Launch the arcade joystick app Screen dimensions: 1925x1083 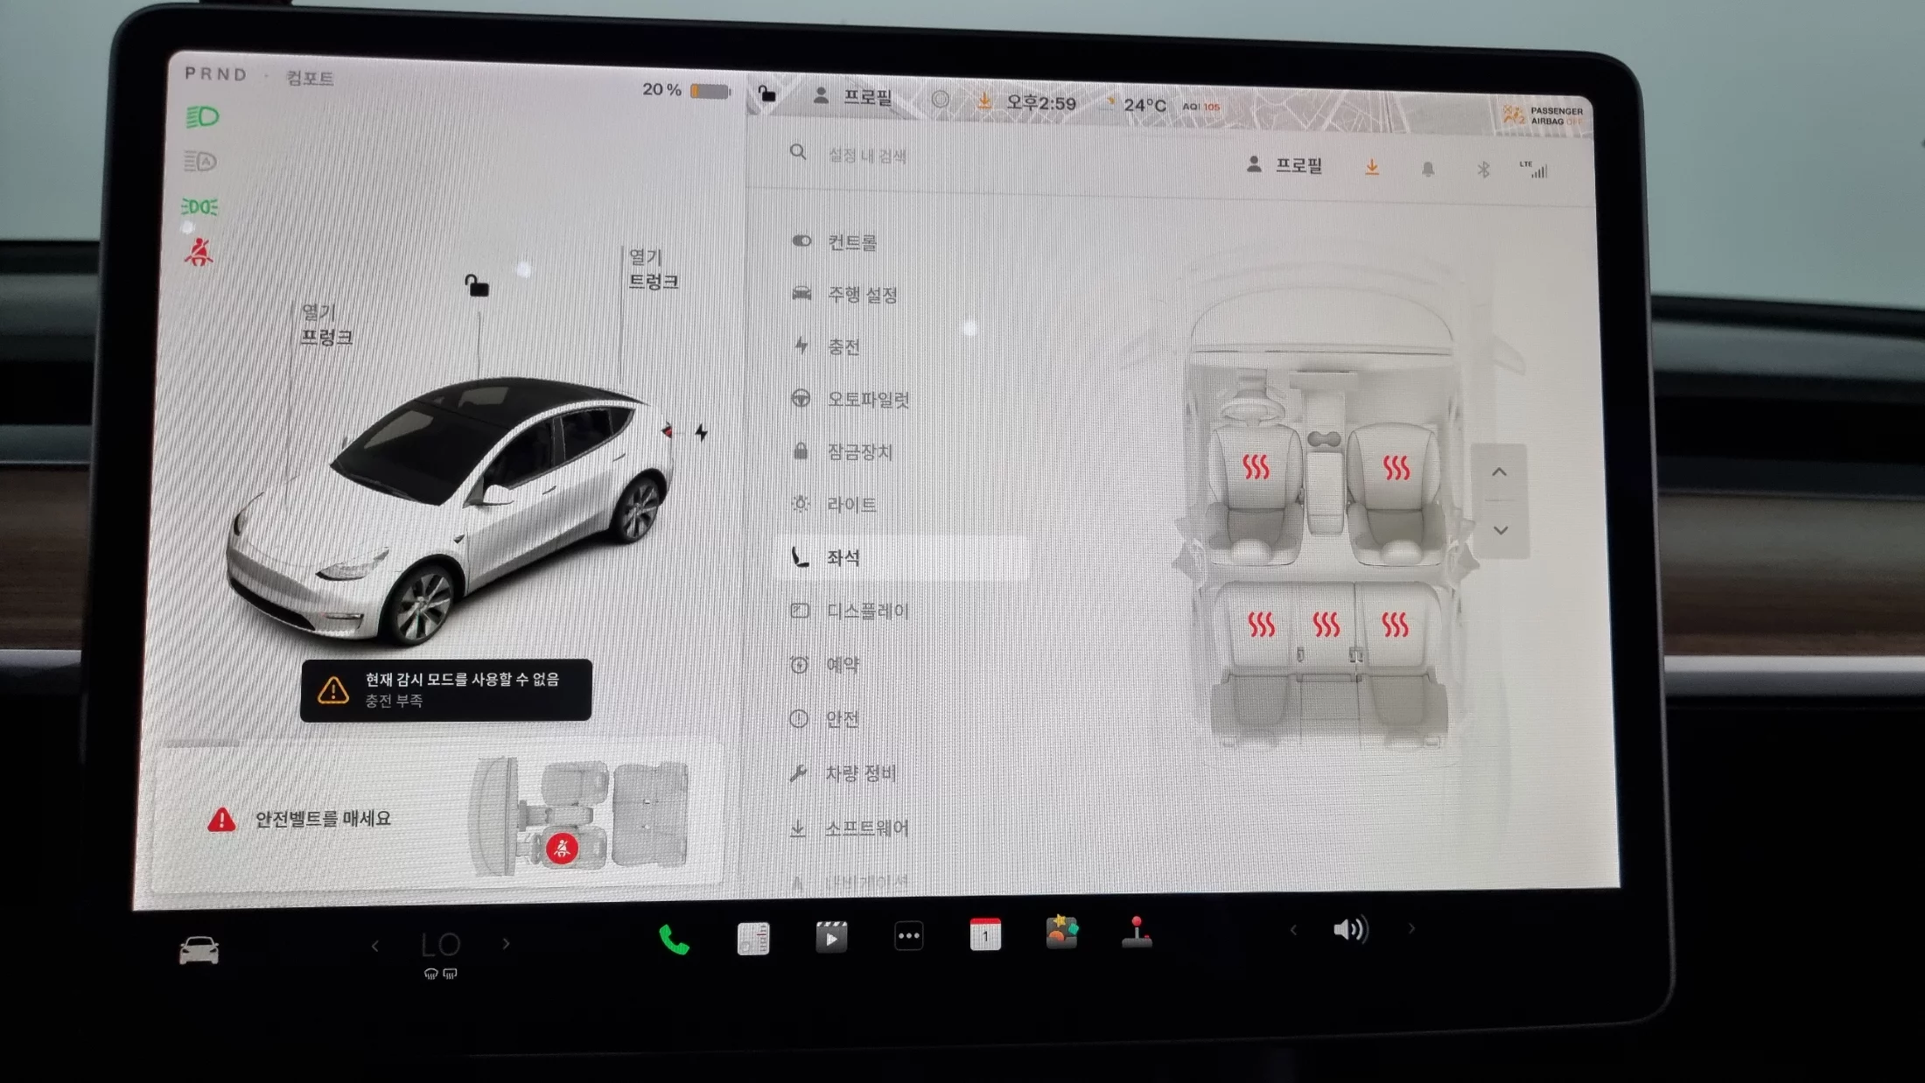point(1137,933)
